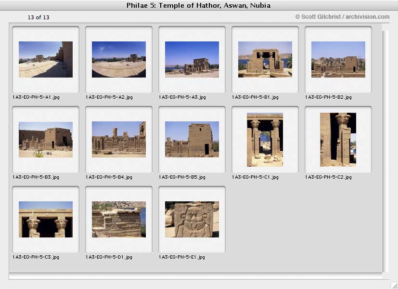This screenshot has height=289, width=398.
Task: Open thumbnail 1A3-EG-PH-5-B2.jpg
Action: coord(338,59)
